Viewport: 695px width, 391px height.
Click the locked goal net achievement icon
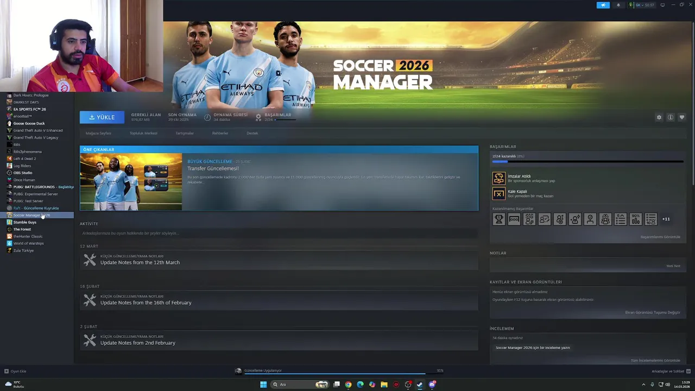point(514,219)
